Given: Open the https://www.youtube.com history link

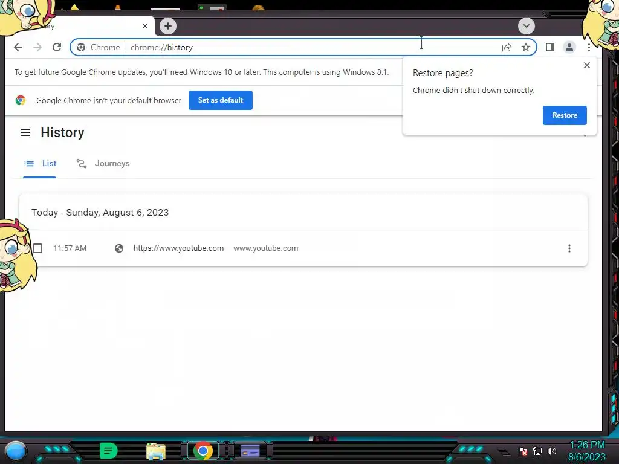Looking at the screenshot, I should point(178,248).
